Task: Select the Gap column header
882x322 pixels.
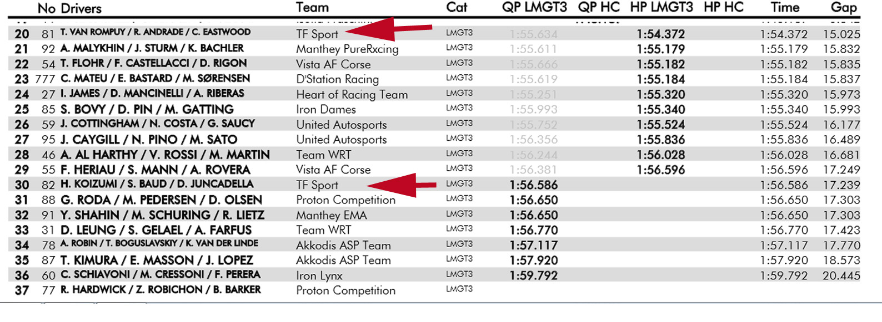Action: [844, 8]
